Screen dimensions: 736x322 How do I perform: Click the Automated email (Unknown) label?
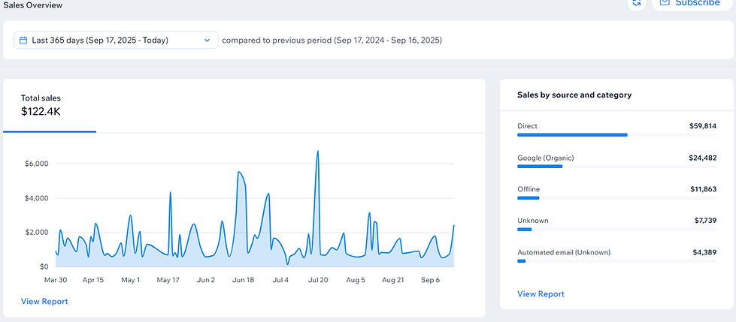click(x=564, y=252)
